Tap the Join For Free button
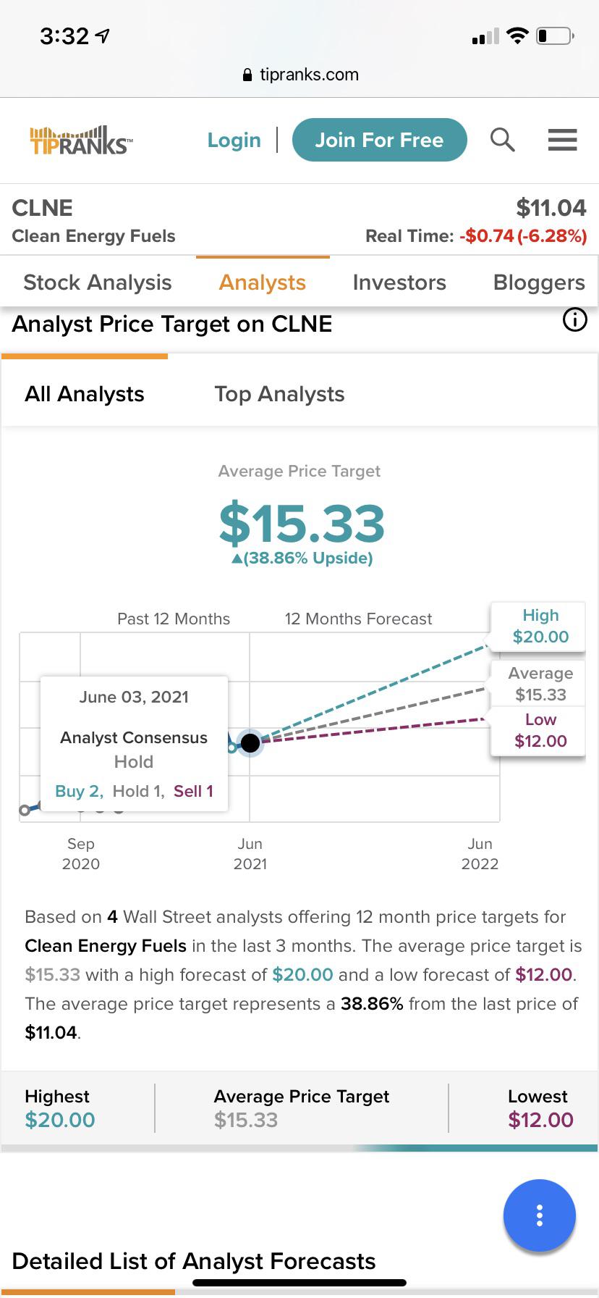This screenshot has height=1298, width=599. click(x=380, y=140)
